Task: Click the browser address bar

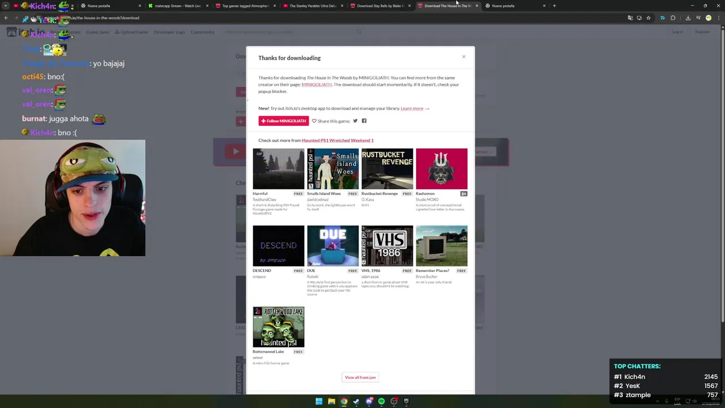Action: [340, 18]
